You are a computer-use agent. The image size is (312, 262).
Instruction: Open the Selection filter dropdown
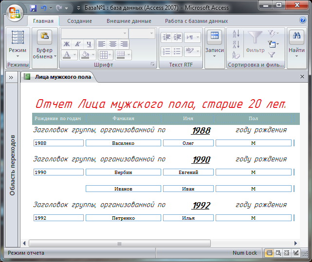273,34
